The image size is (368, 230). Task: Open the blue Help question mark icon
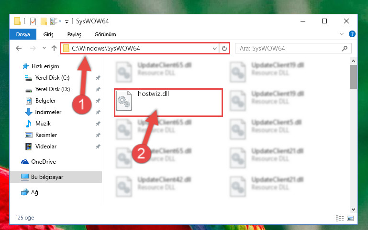pos(352,34)
